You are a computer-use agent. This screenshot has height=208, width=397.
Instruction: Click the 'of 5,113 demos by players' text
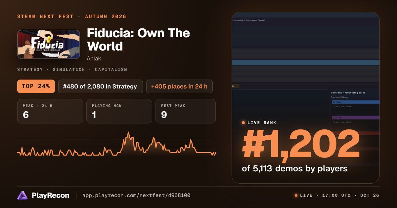[295, 169]
